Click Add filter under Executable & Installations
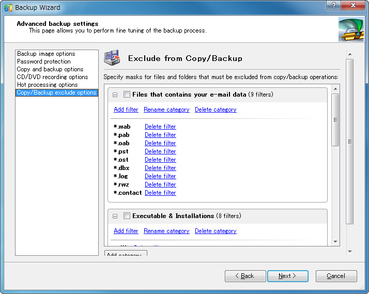 (126, 231)
